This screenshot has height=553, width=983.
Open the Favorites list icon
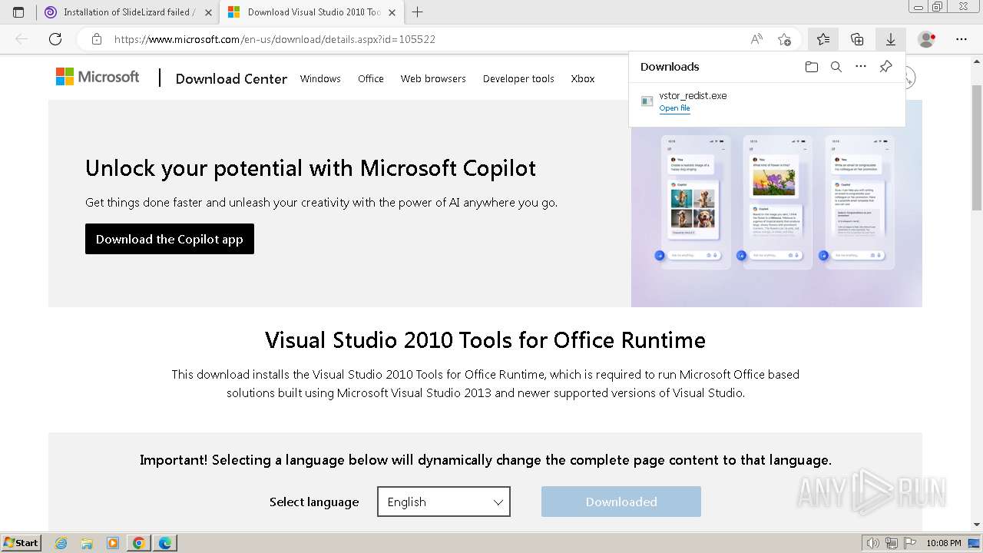click(x=823, y=39)
